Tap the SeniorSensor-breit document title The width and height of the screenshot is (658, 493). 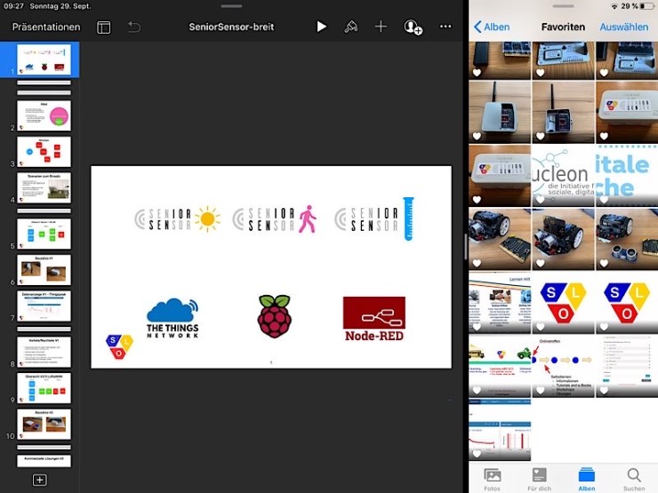[x=231, y=27]
